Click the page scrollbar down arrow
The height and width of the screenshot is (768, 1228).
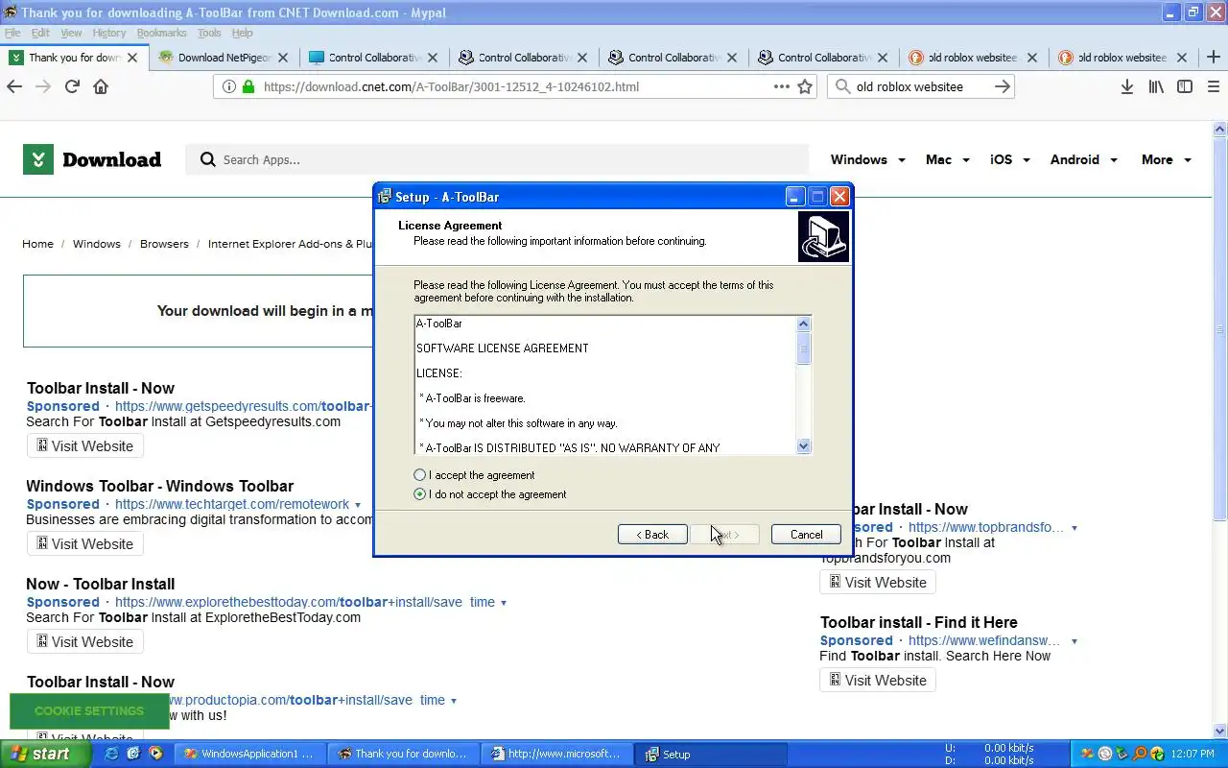click(x=1220, y=730)
